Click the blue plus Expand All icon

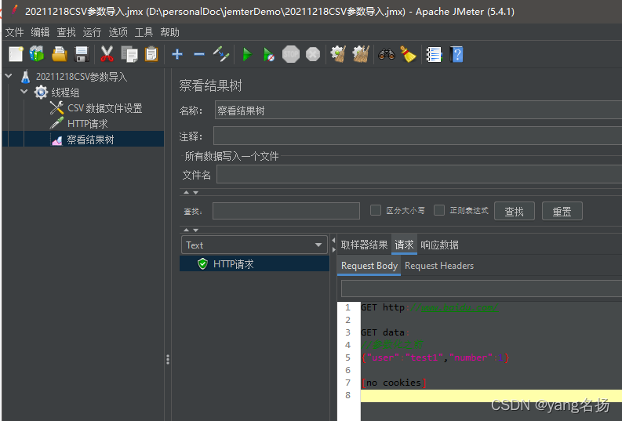coord(177,54)
